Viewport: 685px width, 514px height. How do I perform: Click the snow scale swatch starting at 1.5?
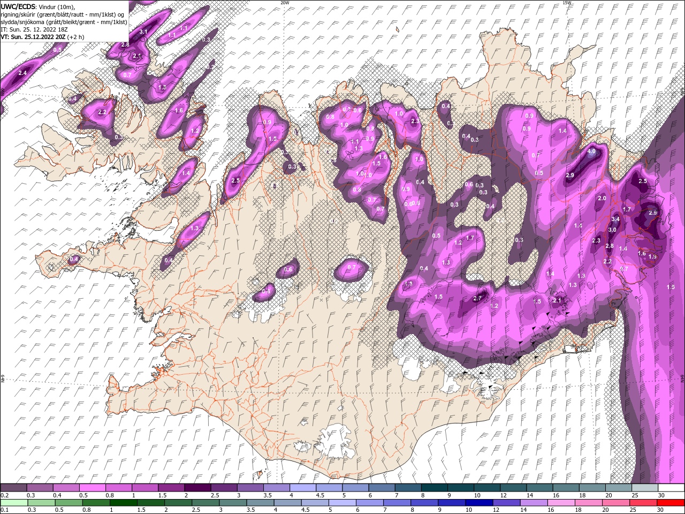click(171, 488)
